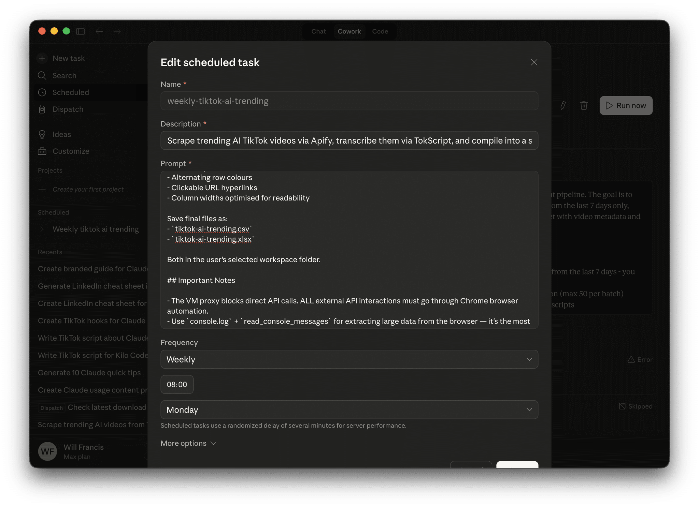Click the Error warning triangle icon
Image resolution: width=699 pixels, height=507 pixels.
[631, 359]
